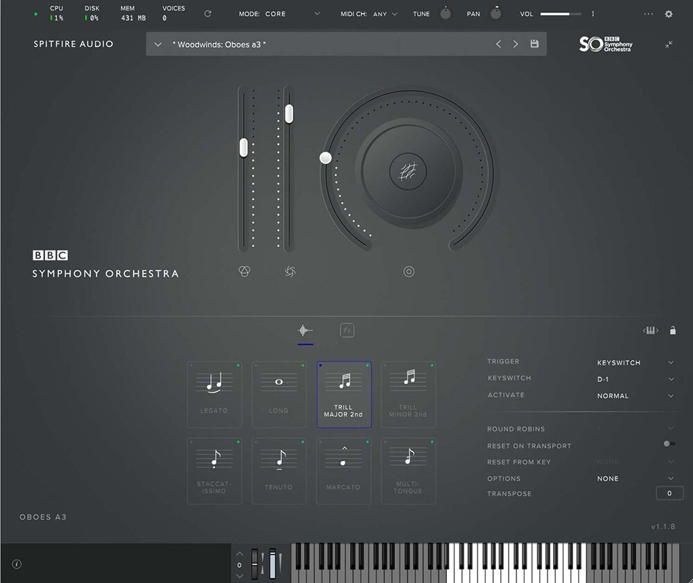Adjust the PAN knob
Viewport: 693px width, 583px height.
pyautogui.click(x=496, y=14)
